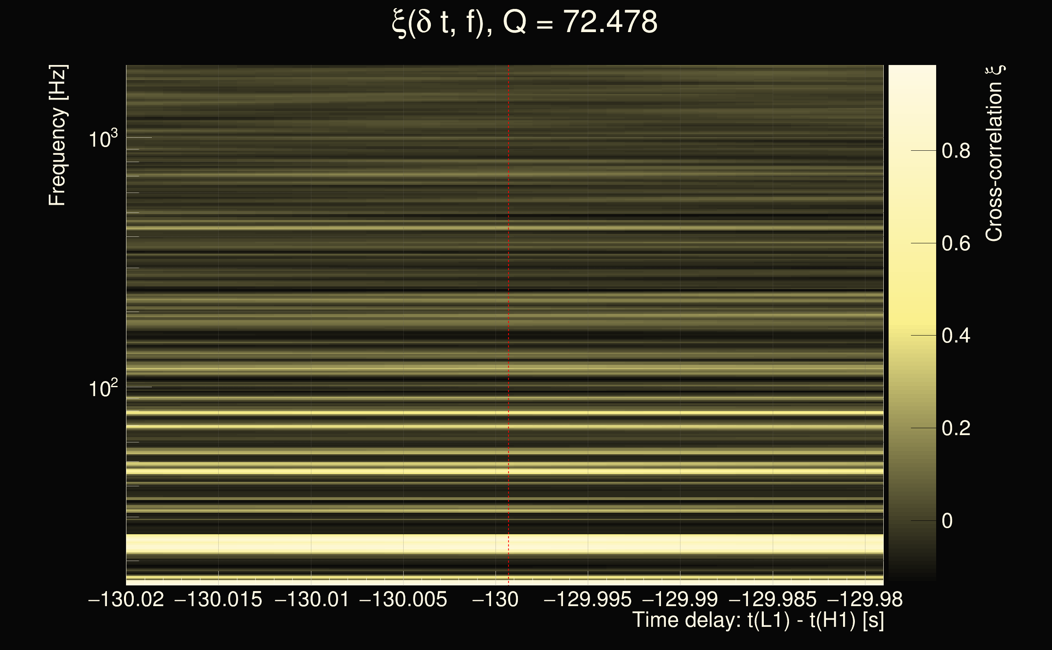Click the brightest band at the bottom of the plot
This screenshot has width=1052, height=650.
point(503,544)
